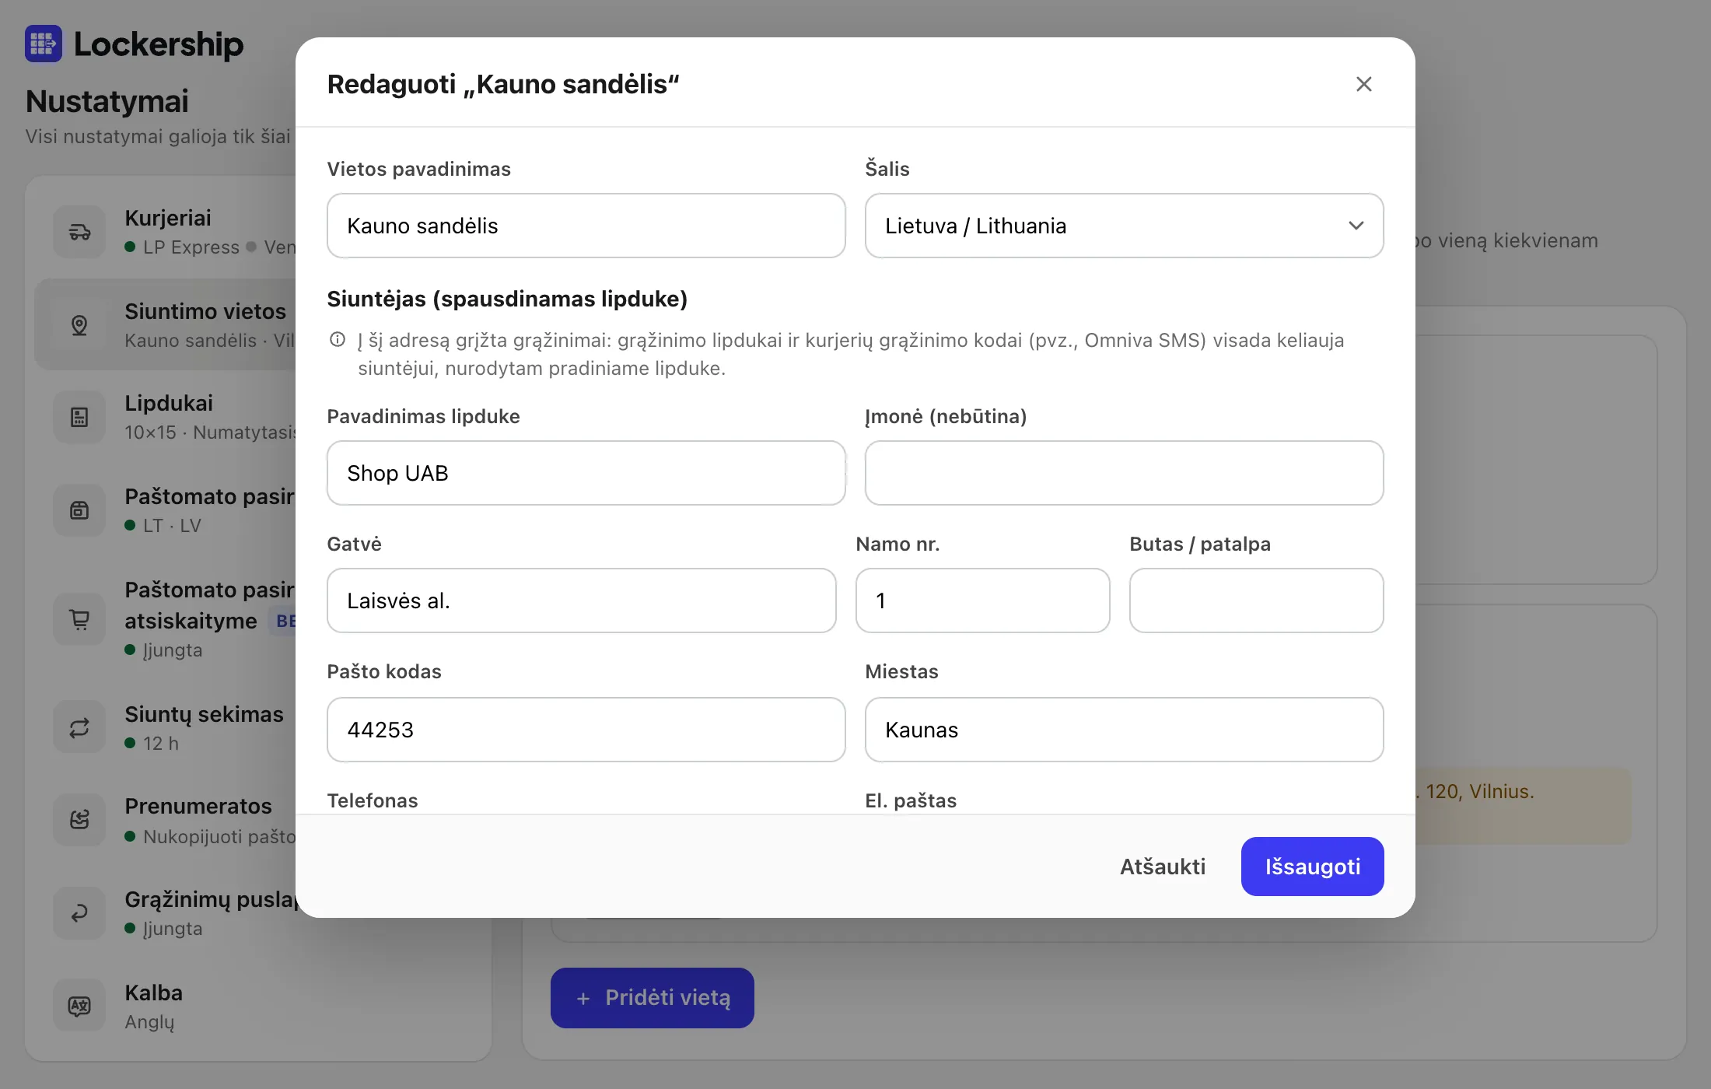Open the Siuntų sekimas sync icon
This screenshot has width=1711, height=1089.
pos(79,728)
